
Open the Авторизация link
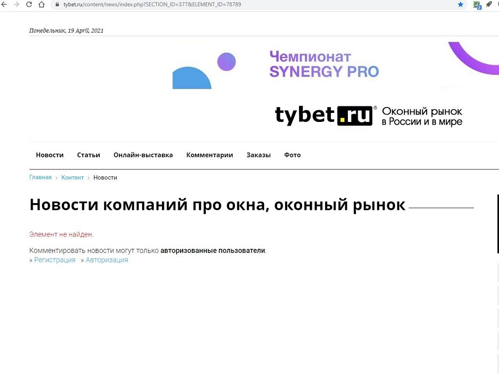click(107, 260)
